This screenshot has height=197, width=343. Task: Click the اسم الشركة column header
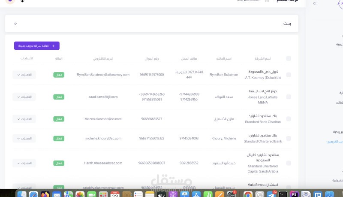[x=263, y=58]
